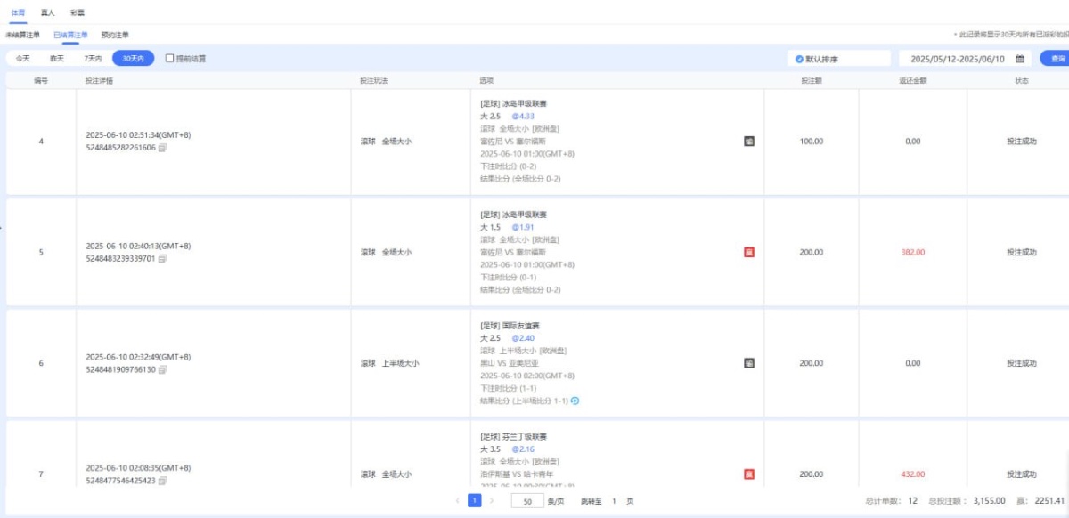This screenshot has width=1069, height=518.
Task: Copy bet number 5248483239339701
Action: 162,259
